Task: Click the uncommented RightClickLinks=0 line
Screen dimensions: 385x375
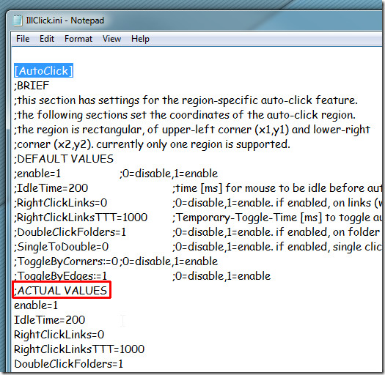Action: 59,335
